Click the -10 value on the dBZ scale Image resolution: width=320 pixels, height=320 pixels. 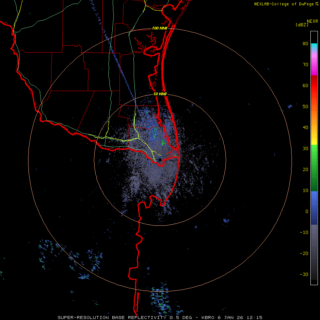click(x=304, y=232)
